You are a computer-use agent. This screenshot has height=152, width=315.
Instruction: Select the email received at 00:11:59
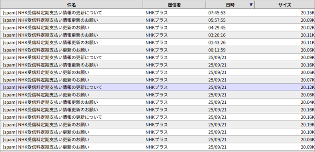(157, 50)
